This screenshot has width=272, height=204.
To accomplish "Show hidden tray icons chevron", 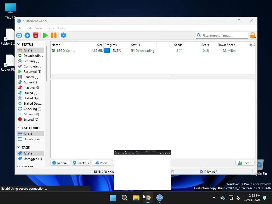I will click(214, 198).
